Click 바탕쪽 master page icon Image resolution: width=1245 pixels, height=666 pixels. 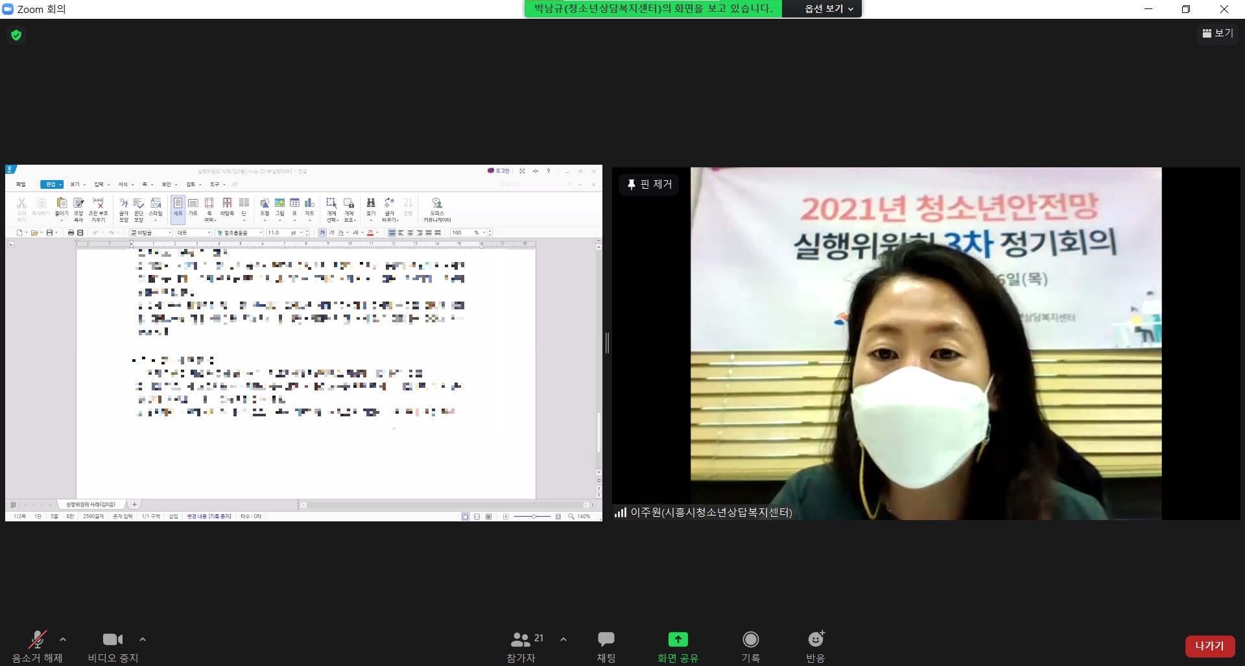coord(227,207)
